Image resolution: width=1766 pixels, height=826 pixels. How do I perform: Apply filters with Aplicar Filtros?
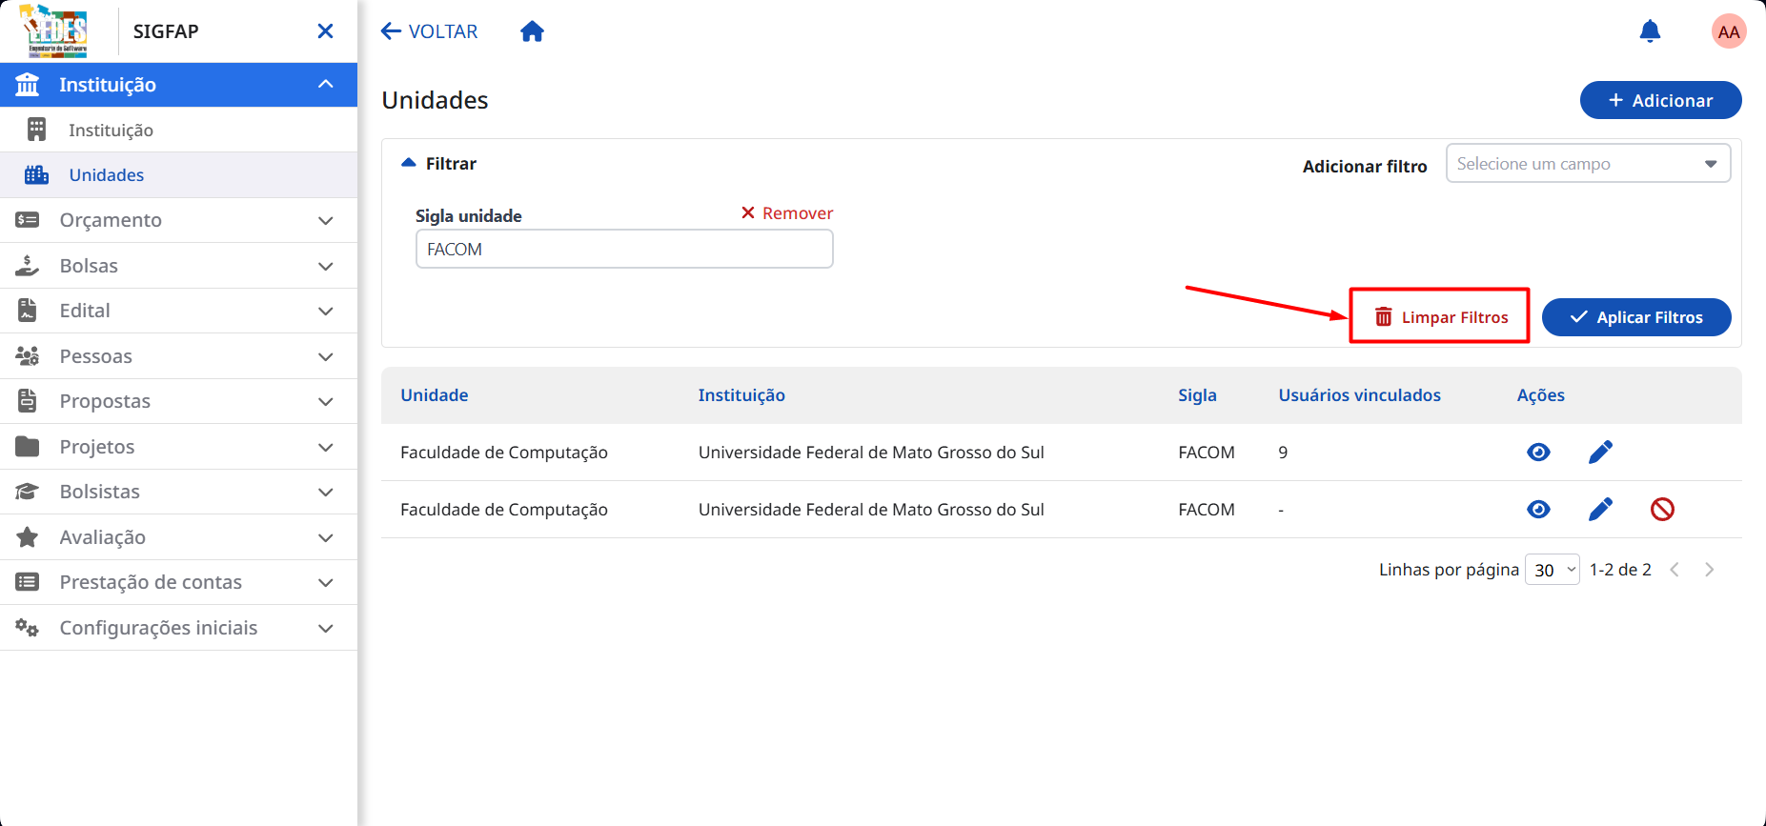1636,317
